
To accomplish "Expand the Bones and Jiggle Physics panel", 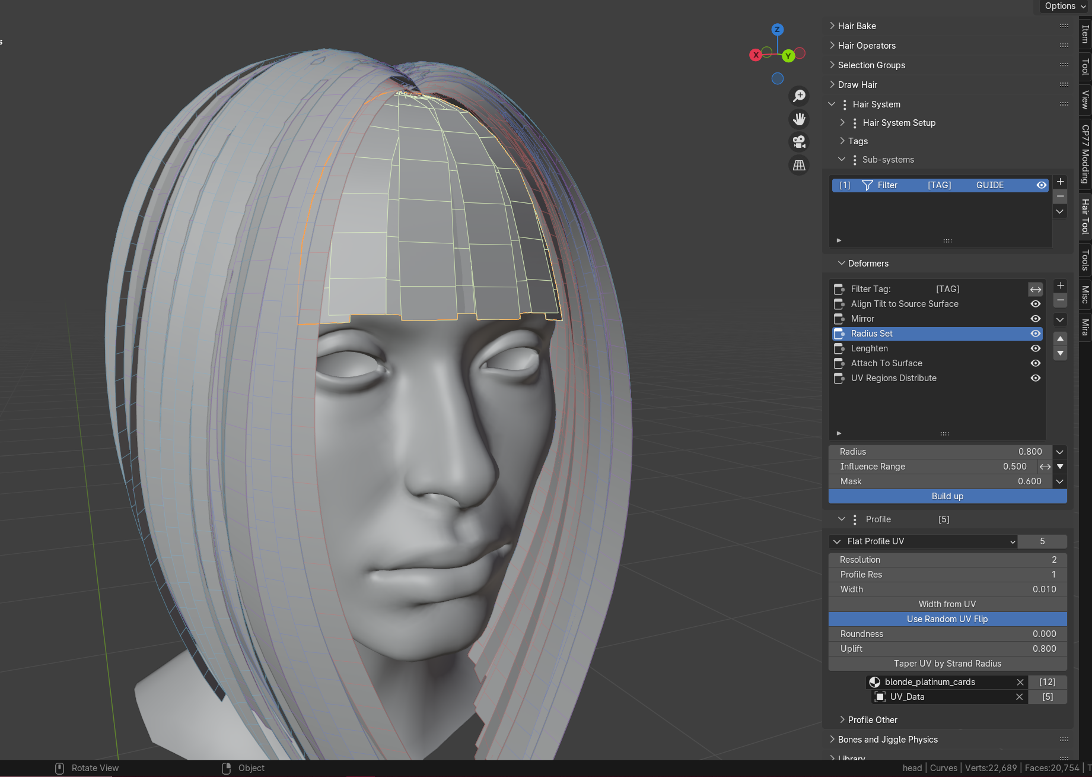I will click(887, 740).
